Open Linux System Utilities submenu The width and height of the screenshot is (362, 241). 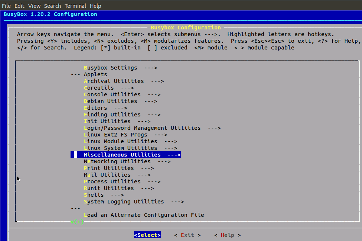pos(130,148)
